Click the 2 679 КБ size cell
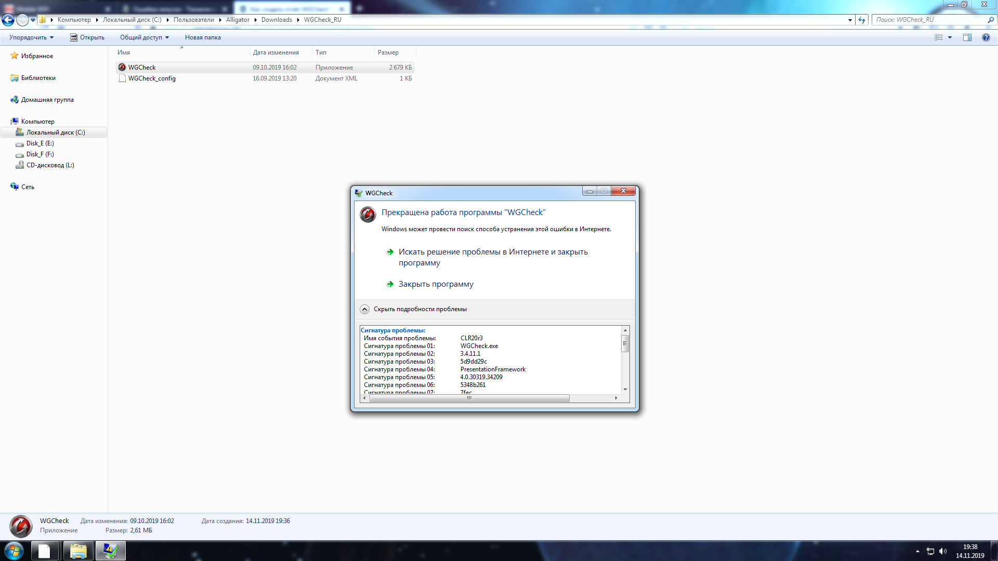Screen dimensions: 998x561 [x=400, y=68]
